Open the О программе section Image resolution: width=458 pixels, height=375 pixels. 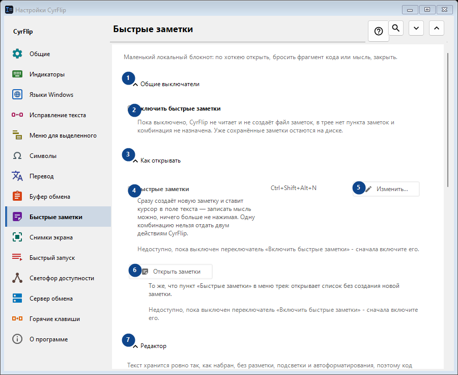(58, 339)
